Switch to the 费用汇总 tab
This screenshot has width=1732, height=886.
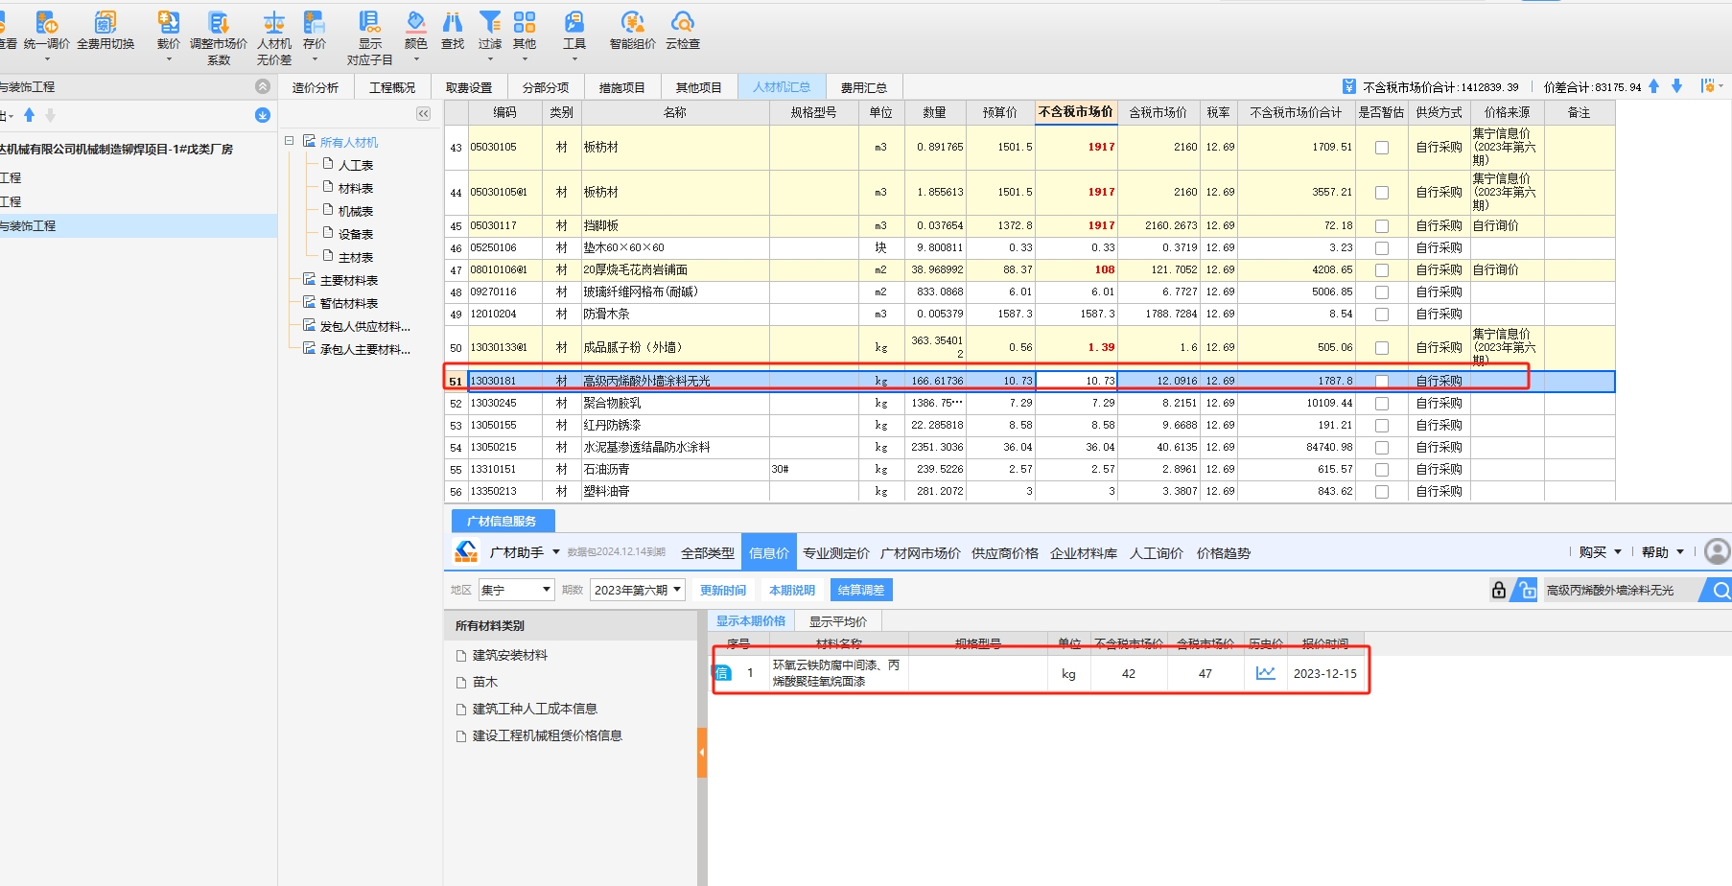[864, 87]
